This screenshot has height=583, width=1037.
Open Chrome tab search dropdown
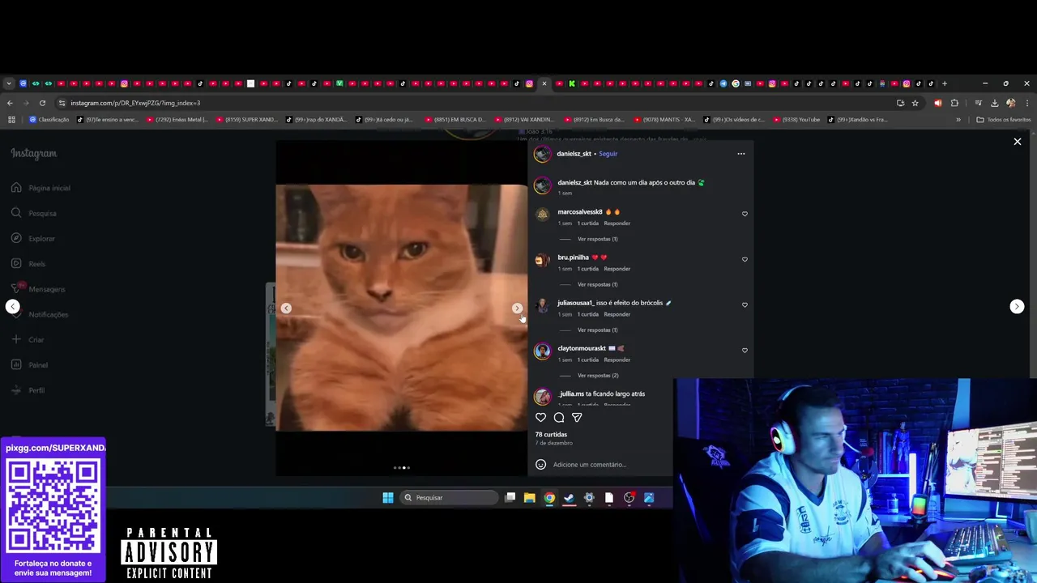coord(9,83)
